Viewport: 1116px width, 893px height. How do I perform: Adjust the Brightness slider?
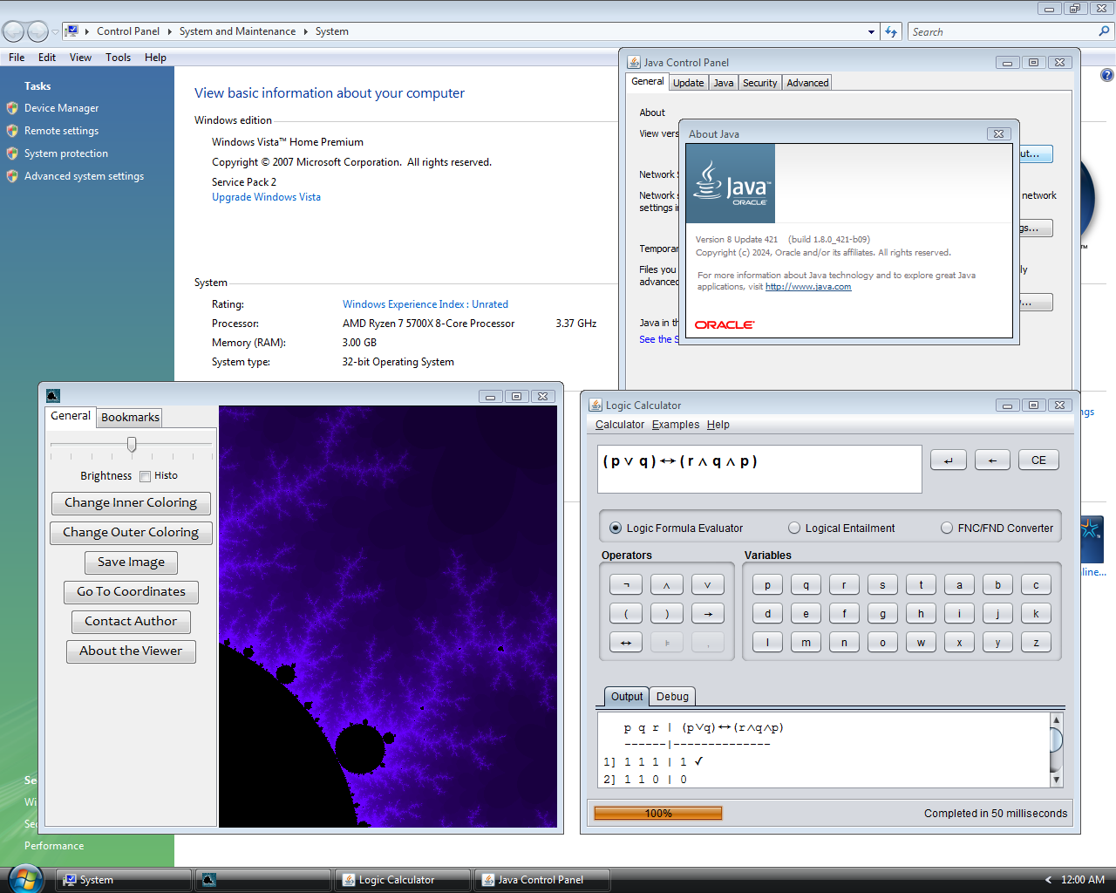tap(131, 446)
